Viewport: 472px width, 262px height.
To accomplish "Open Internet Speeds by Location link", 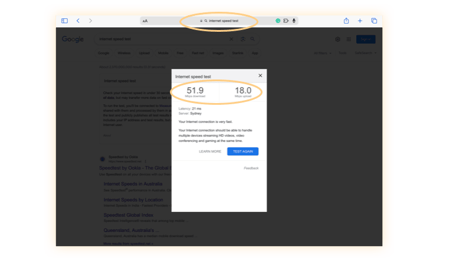I will [x=133, y=200].
